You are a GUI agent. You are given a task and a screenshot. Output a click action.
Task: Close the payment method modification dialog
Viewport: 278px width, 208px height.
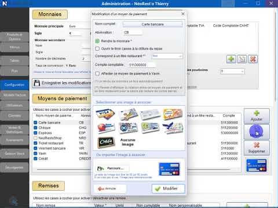pos(183,14)
